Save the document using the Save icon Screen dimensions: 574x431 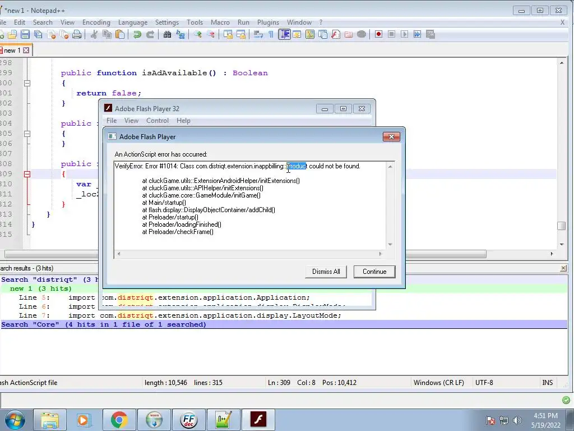25,34
